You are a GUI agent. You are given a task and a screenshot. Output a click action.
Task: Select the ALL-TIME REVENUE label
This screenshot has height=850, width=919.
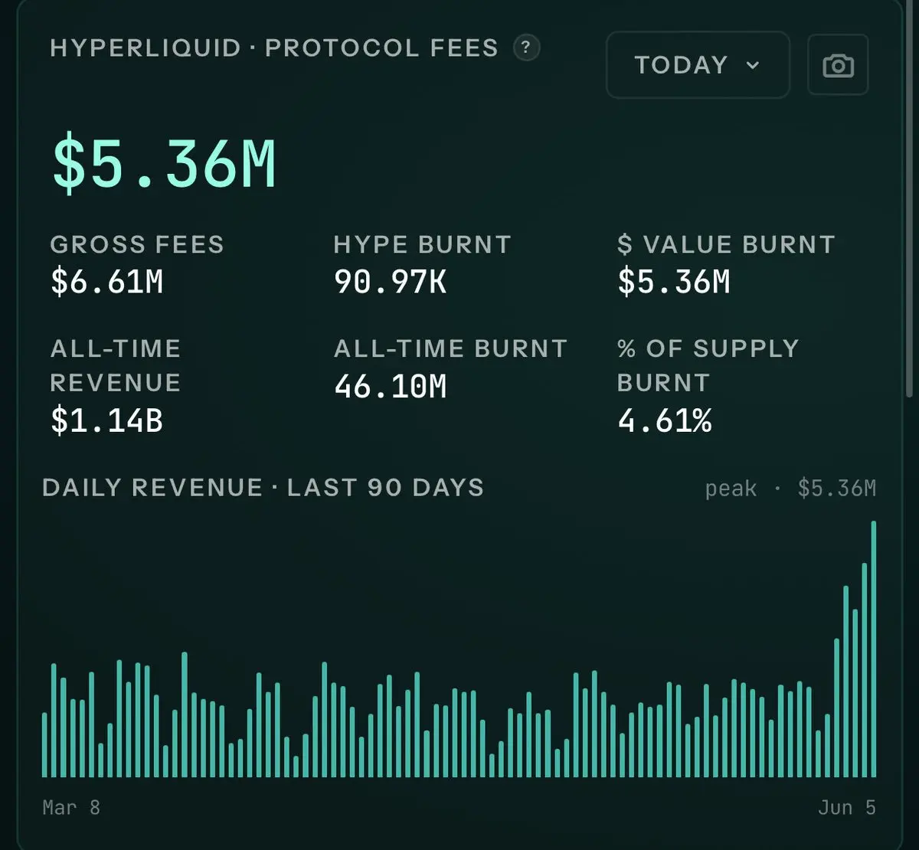[116, 365]
